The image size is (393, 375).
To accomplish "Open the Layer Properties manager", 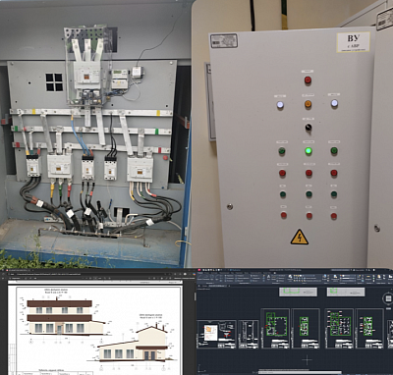I will [290, 278].
